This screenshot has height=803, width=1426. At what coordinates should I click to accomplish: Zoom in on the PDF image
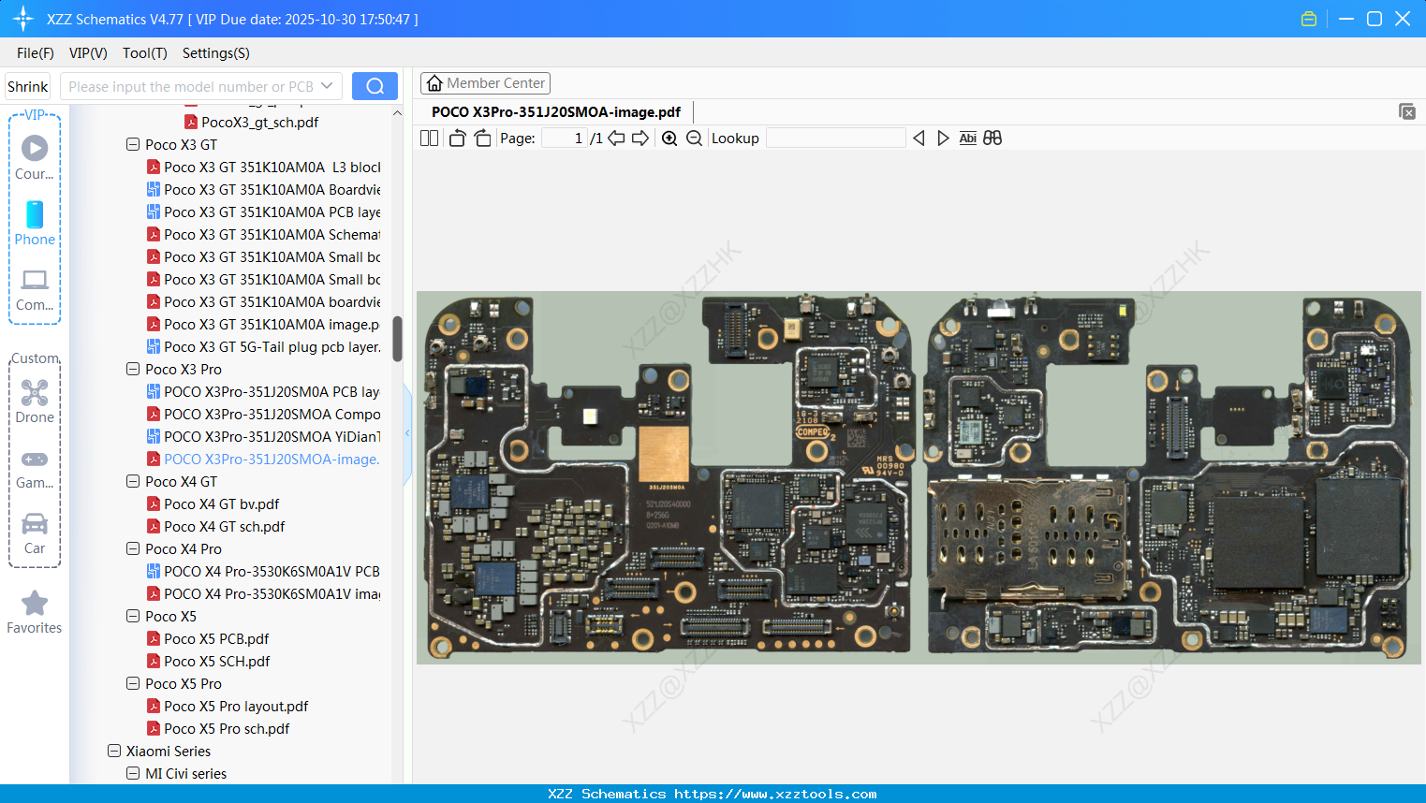click(x=669, y=139)
